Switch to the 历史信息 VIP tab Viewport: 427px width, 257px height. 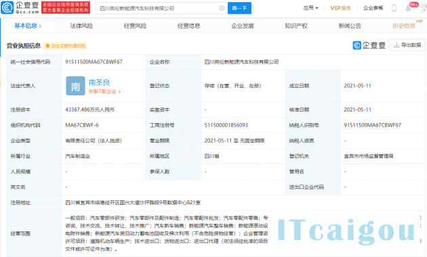pyautogui.click(x=404, y=26)
